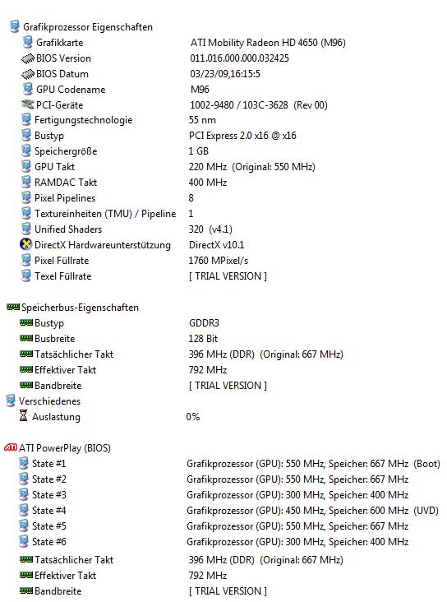Click the icon beside Pixel Pipelines
447x602 pixels.
[25, 197]
